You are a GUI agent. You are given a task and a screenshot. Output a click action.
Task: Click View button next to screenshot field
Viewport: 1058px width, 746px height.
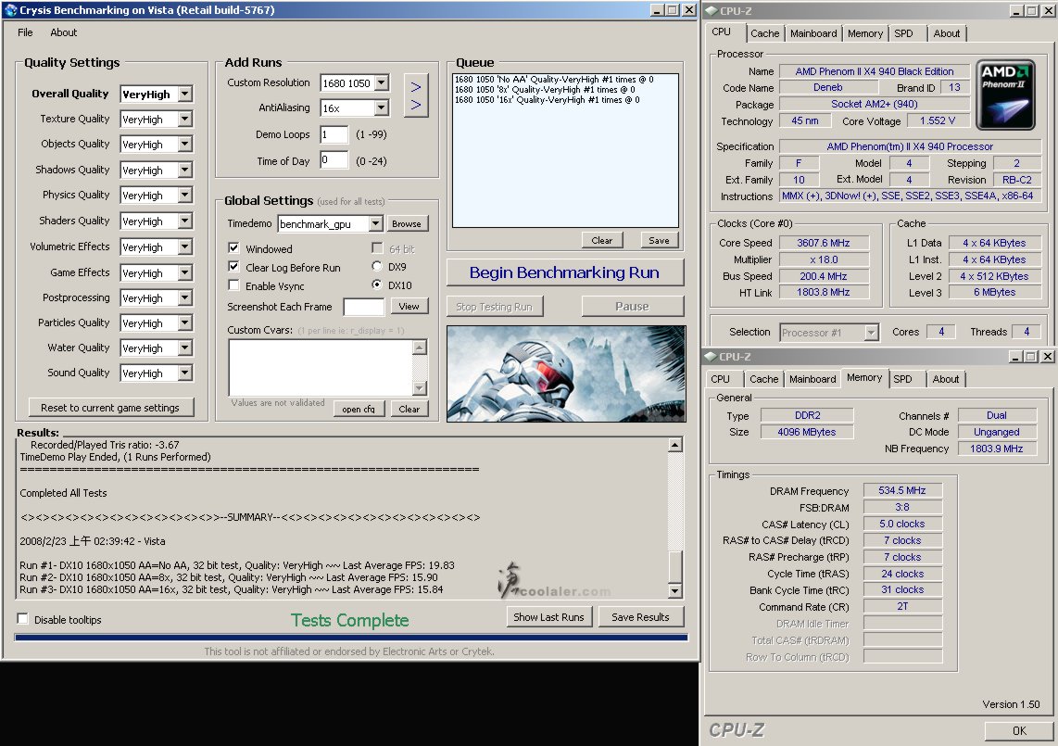click(409, 306)
